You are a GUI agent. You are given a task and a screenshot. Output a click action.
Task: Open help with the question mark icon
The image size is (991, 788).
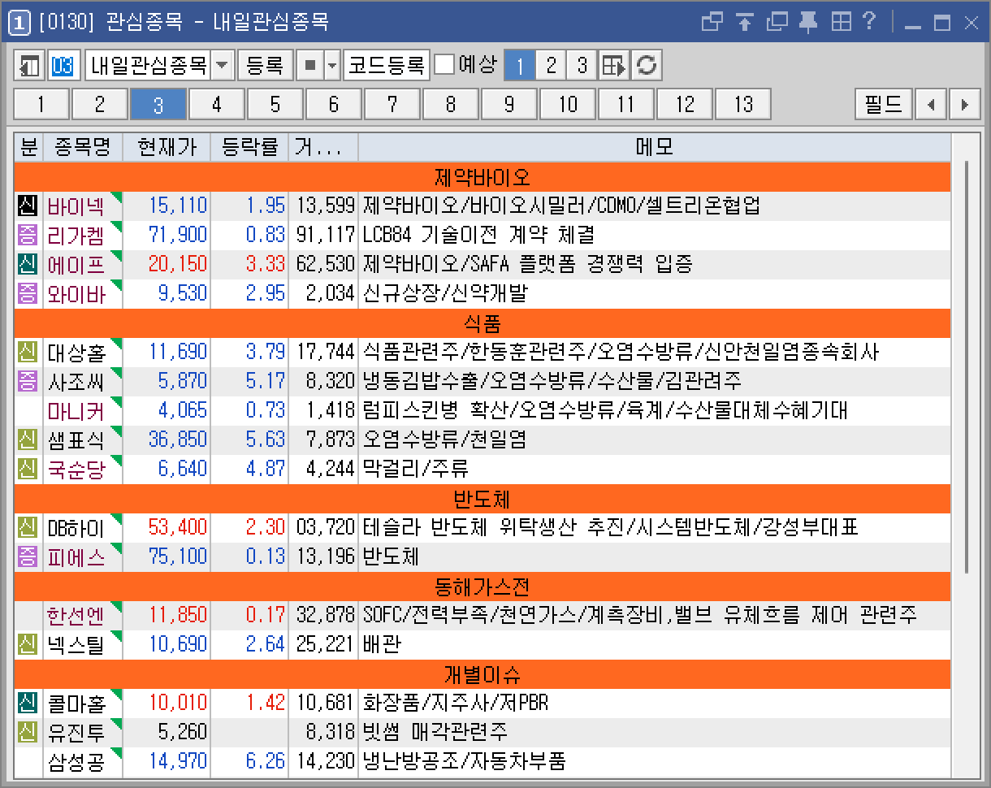pyautogui.click(x=870, y=22)
